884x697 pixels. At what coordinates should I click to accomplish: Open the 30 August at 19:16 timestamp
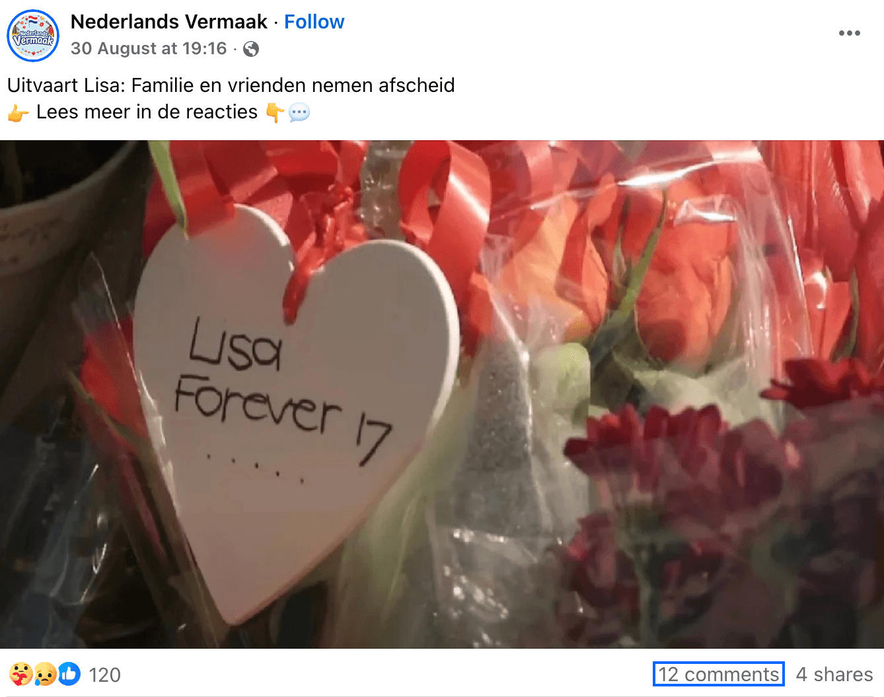coord(149,48)
